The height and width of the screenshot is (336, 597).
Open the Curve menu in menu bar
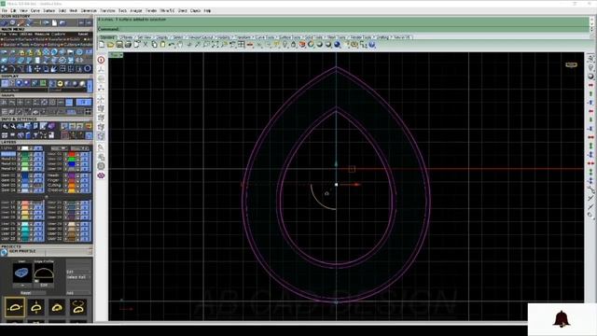click(35, 10)
